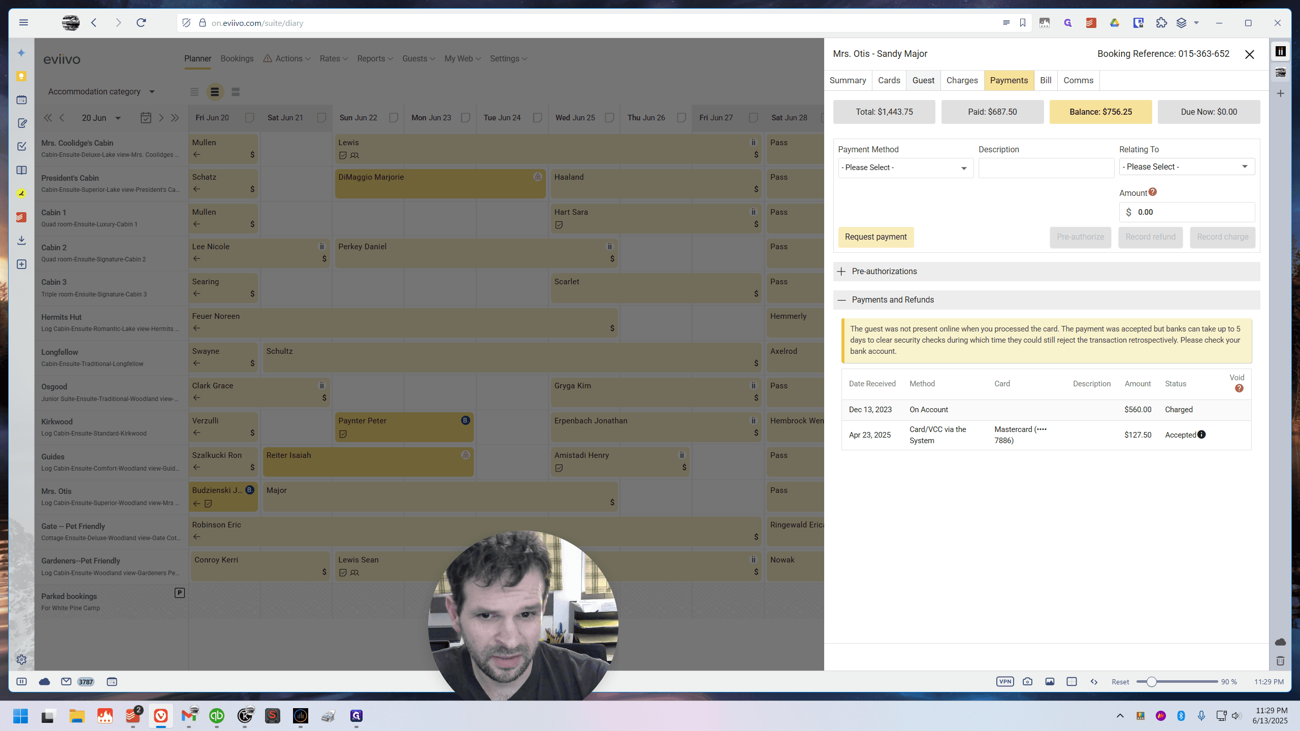The image size is (1300, 731).
Task: Tick the Sun Jun 22 column checkbox
Action: tap(394, 118)
